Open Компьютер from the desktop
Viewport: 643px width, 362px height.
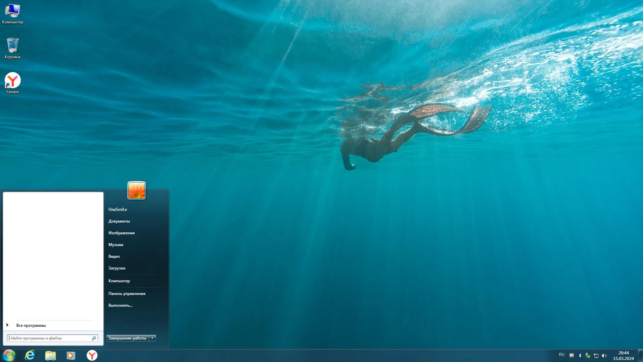[13, 12]
